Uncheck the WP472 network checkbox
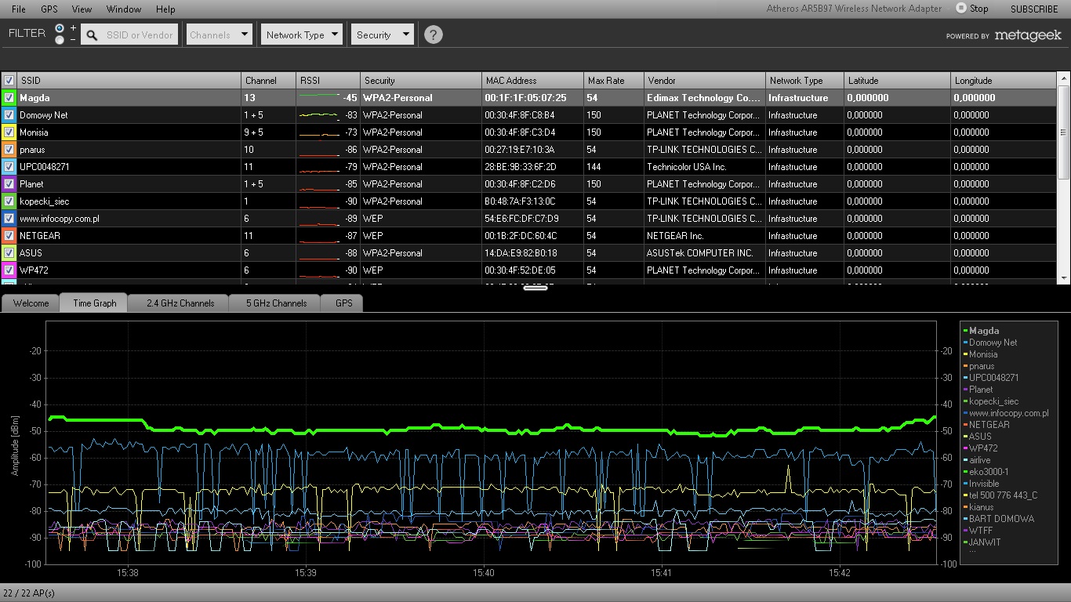The image size is (1071, 602). click(9, 270)
